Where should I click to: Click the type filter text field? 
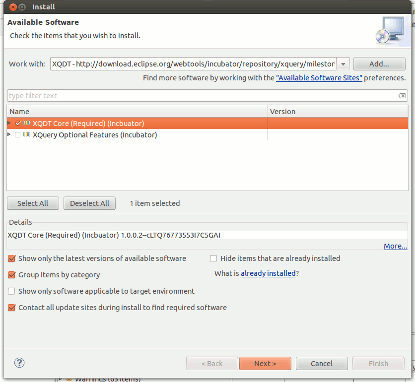(207, 95)
